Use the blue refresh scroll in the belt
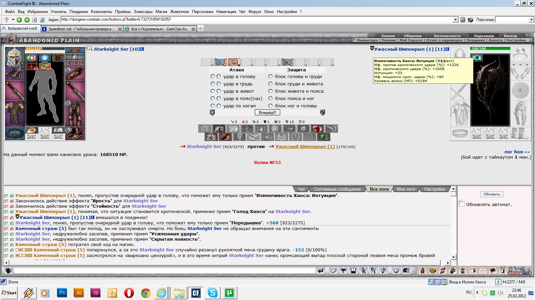Screen dimensions: 535x300 tap(288, 62)
